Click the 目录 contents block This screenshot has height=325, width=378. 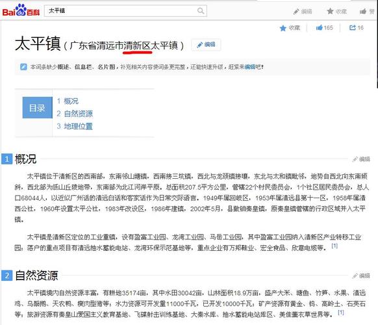38,108
